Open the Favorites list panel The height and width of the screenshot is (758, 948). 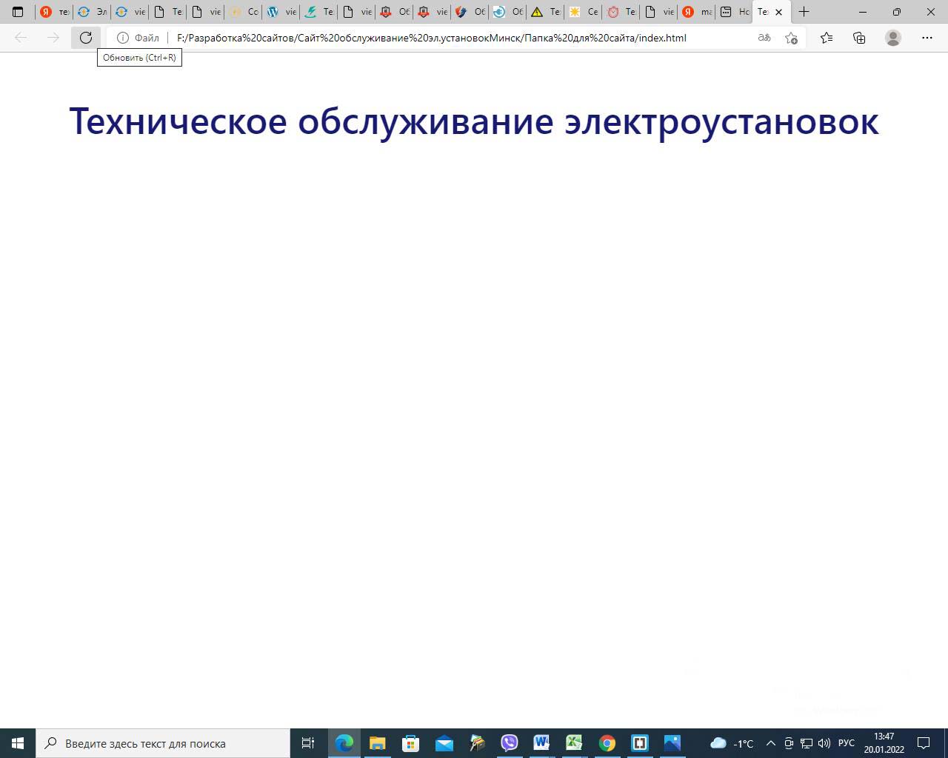827,38
